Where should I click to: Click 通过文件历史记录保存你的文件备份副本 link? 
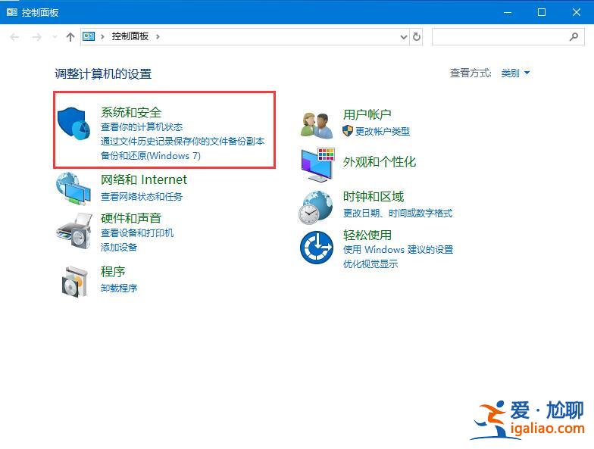pyautogui.click(x=183, y=141)
